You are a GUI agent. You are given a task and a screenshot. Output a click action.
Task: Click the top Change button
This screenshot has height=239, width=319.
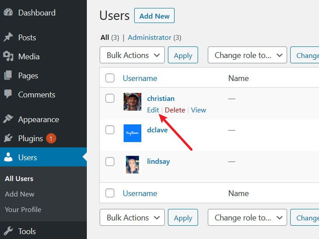[305, 55]
